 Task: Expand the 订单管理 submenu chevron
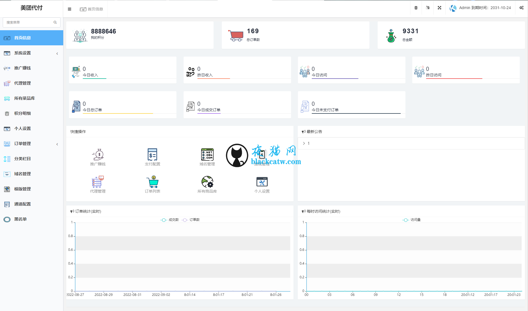pyautogui.click(x=57, y=144)
